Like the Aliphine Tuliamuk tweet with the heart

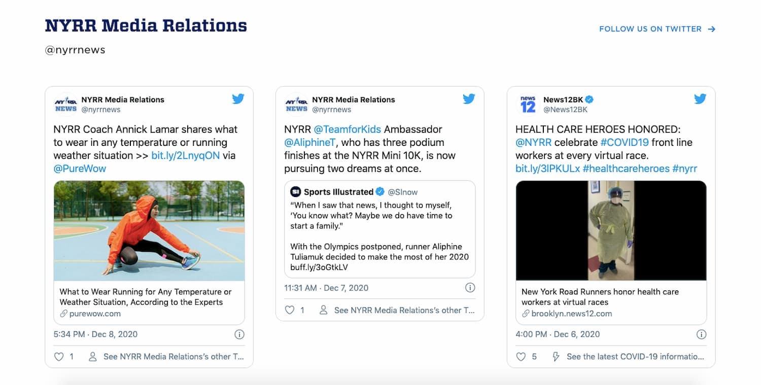[289, 310]
